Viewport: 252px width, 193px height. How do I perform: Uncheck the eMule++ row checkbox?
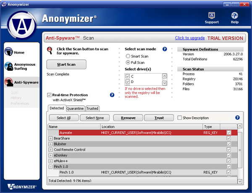tap(229, 161)
